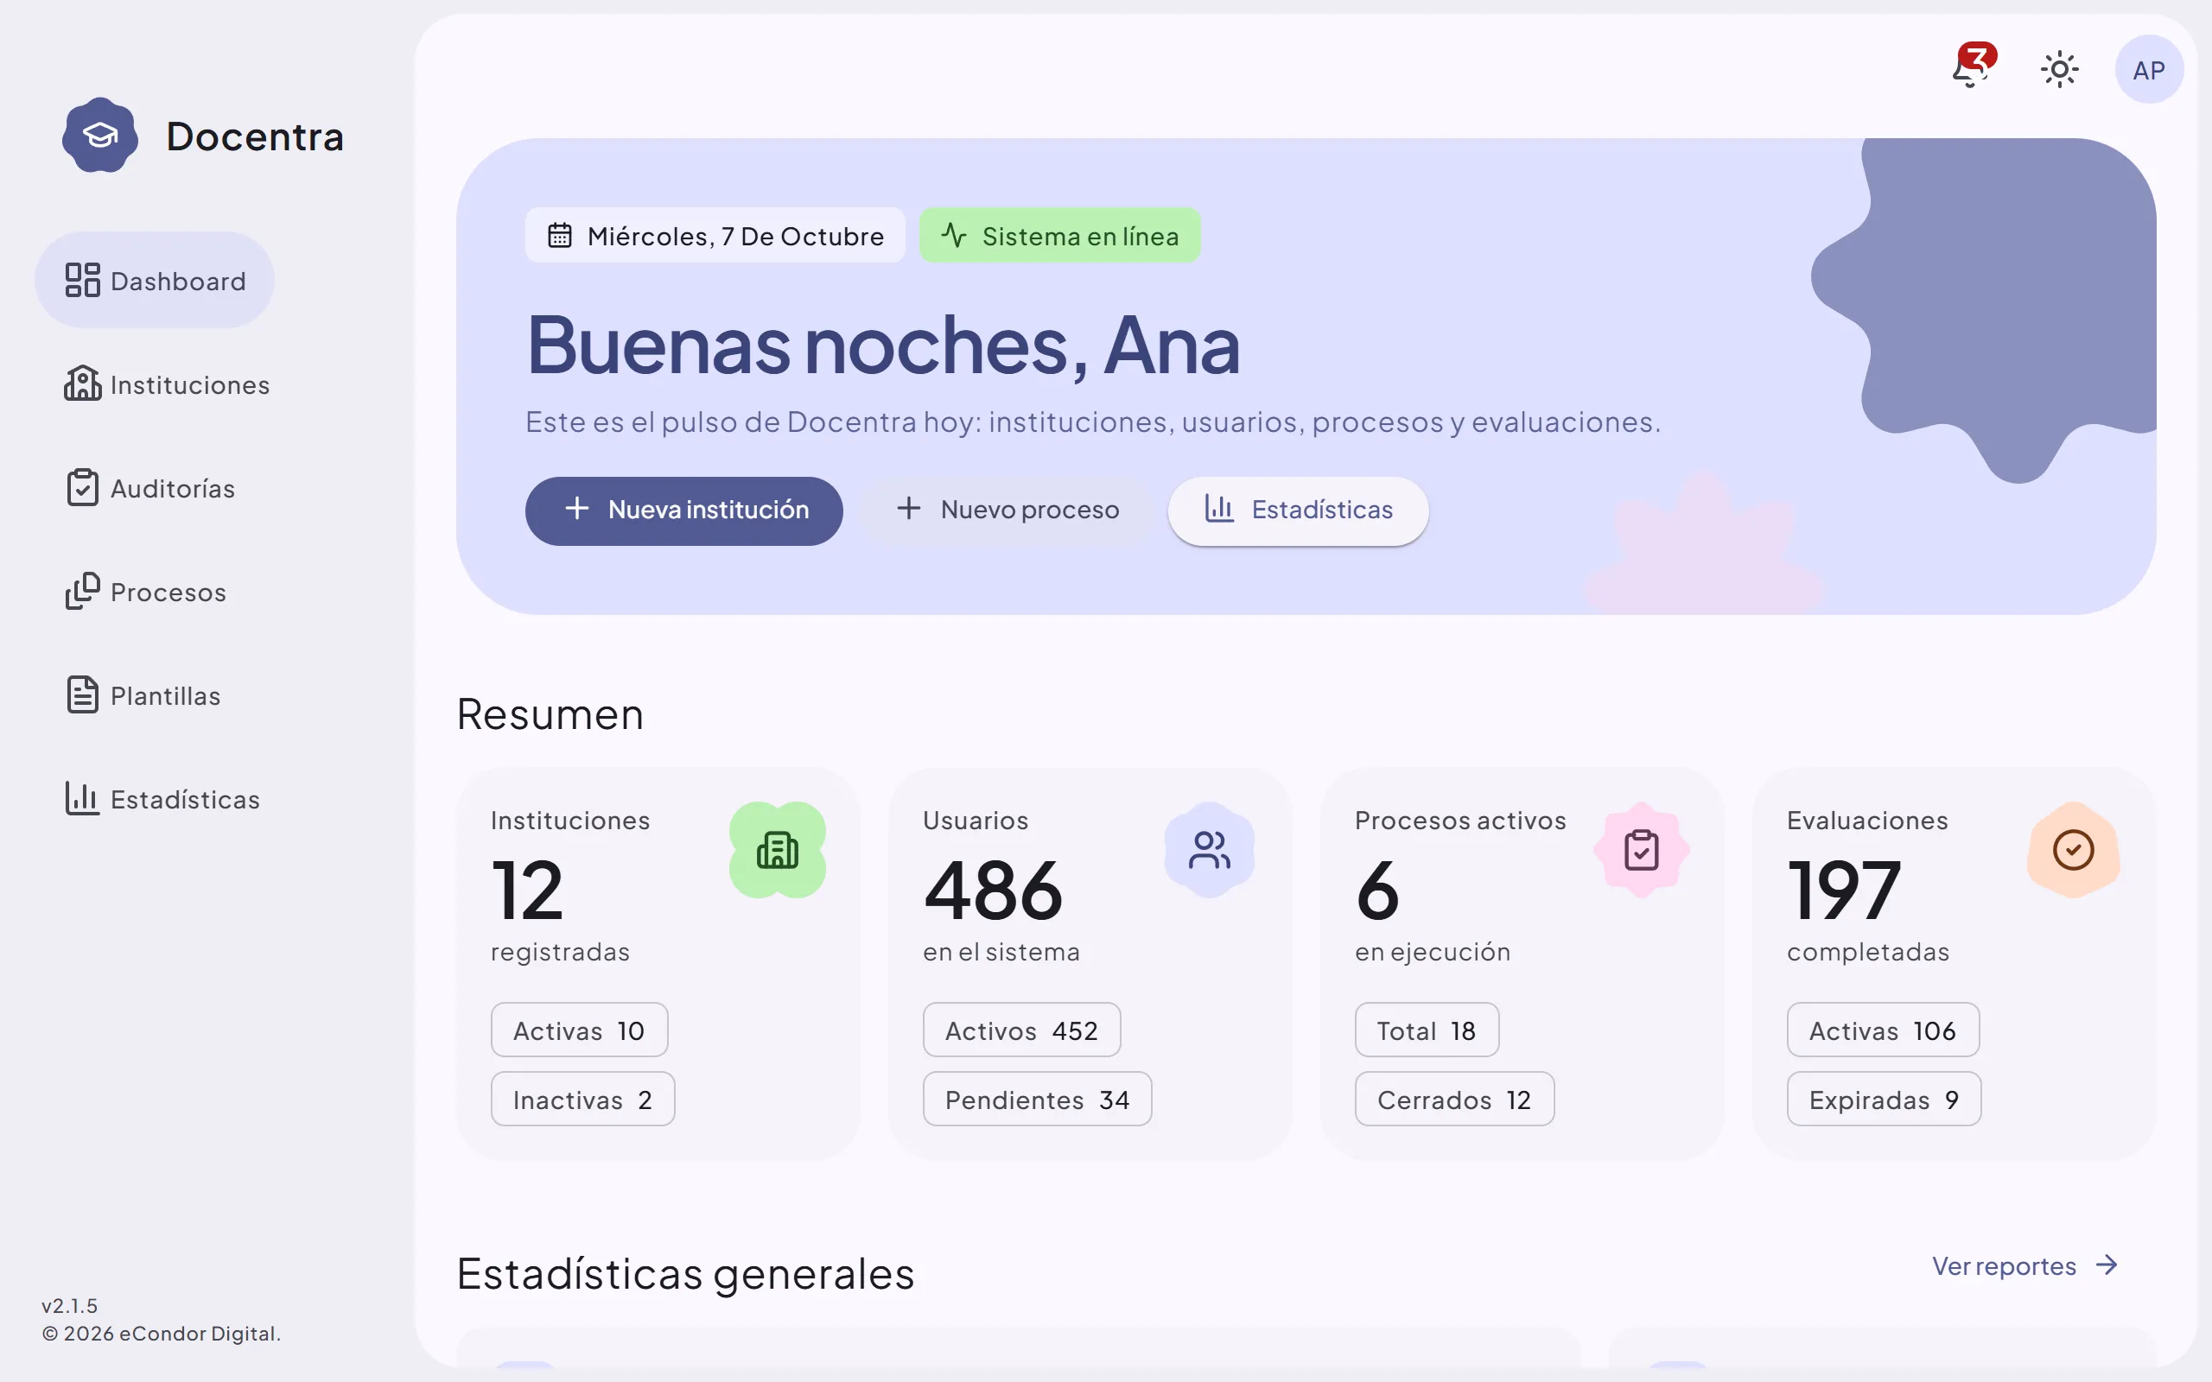Viewport: 2212px width, 1382px height.
Task: Click the calendar icon beside the date
Action: (x=559, y=235)
